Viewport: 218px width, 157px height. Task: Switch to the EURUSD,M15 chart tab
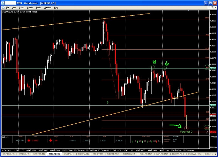point(146,154)
